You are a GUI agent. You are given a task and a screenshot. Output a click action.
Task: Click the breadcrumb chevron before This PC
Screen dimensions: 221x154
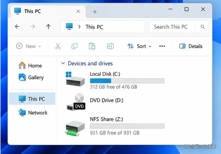[x=79, y=27]
